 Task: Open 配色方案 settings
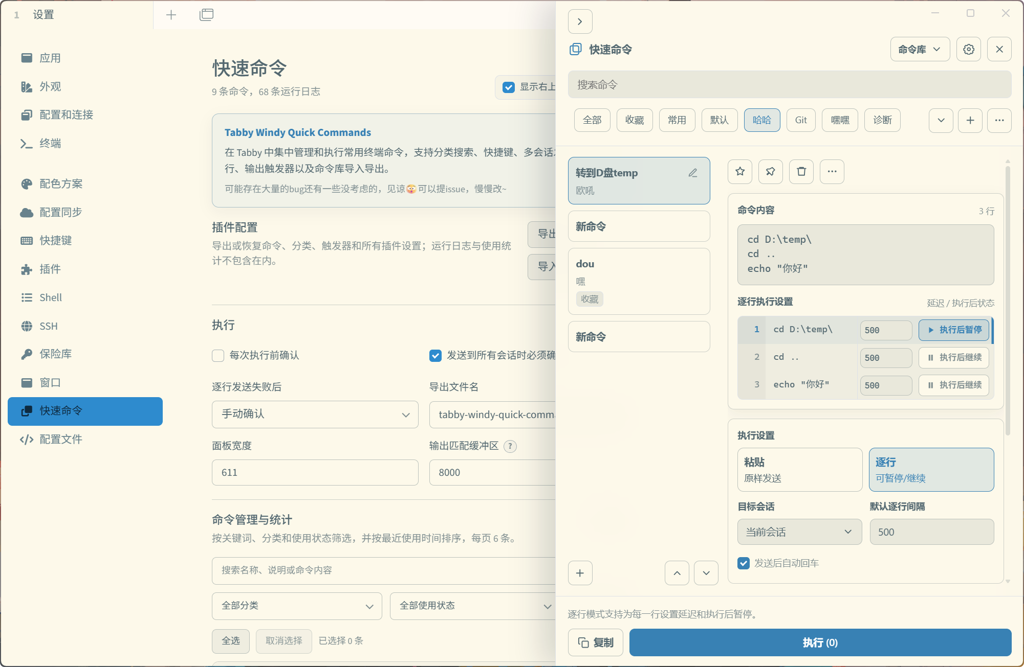point(85,184)
